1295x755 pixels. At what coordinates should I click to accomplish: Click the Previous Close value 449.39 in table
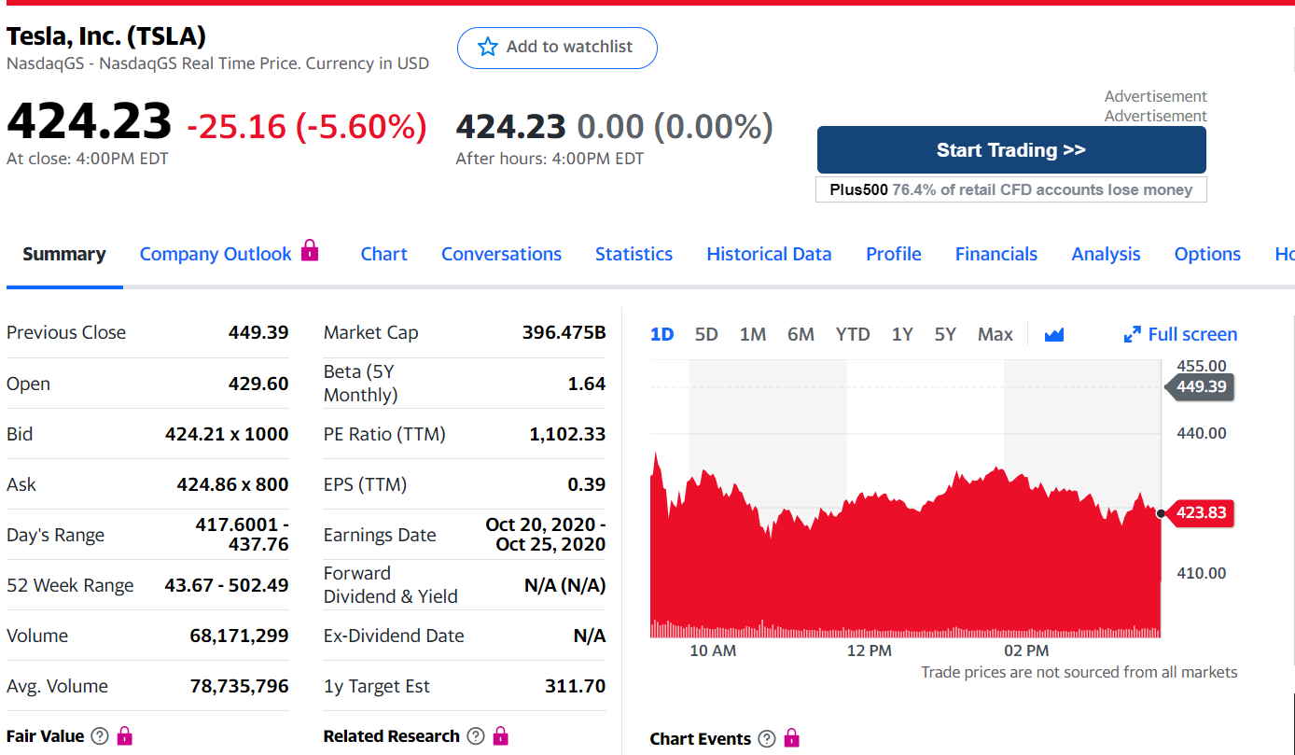[x=258, y=332]
